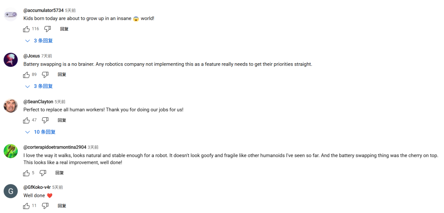Screen dimensions: 444x213
Task: Reply to @GfKoko-v4r's comment
Action: pos(62,206)
